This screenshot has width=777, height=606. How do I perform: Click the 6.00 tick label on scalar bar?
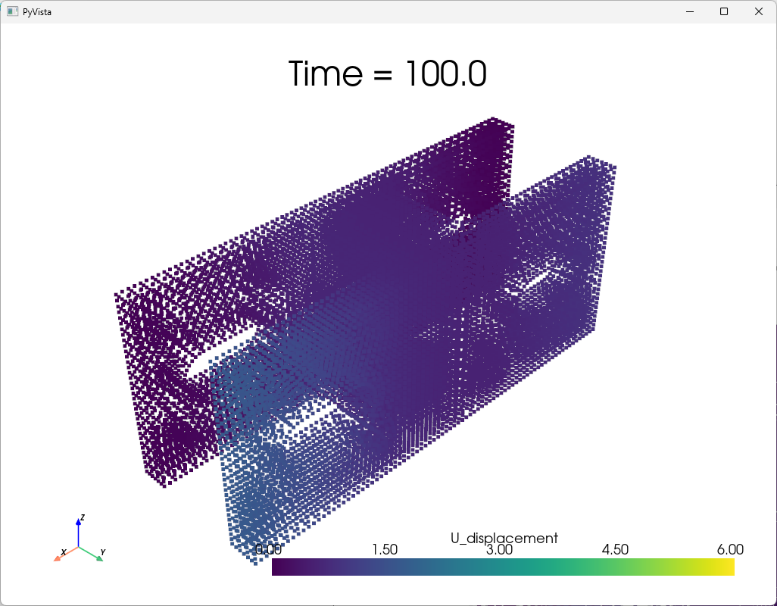click(x=730, y=550)
